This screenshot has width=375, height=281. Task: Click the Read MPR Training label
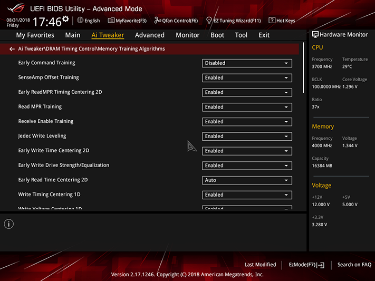click(x=40, y=106)
